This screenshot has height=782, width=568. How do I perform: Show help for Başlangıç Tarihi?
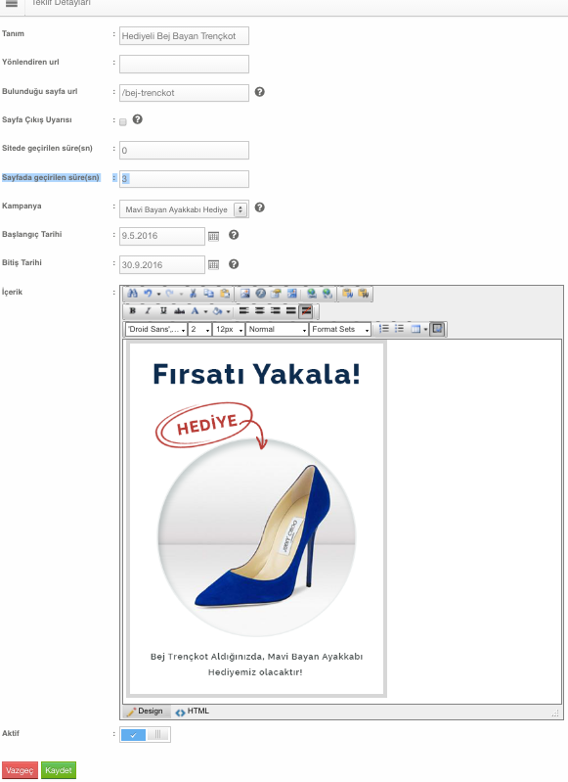pyautogui.click(x=234, y=235)
